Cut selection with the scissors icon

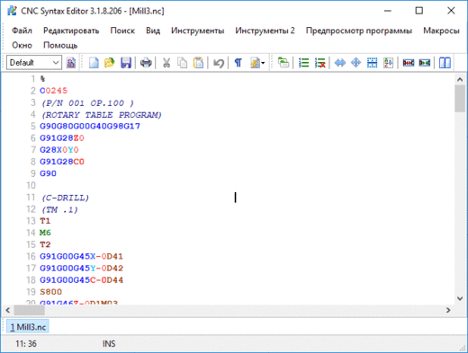tap(166, 63)
